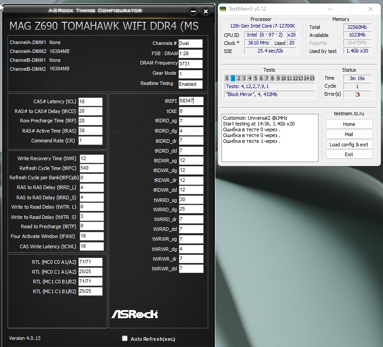Image resolution: width=383 pixels, height=347 pixels.
Task: Select test number 2 box in Tests
Action: 238,78
